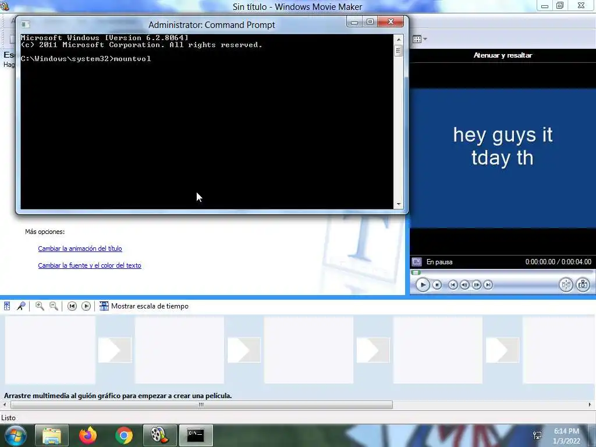This screenshot has height=447, width=596.
Task: Click storyboard scroll left arrow
Action: [x=5, y=405]
